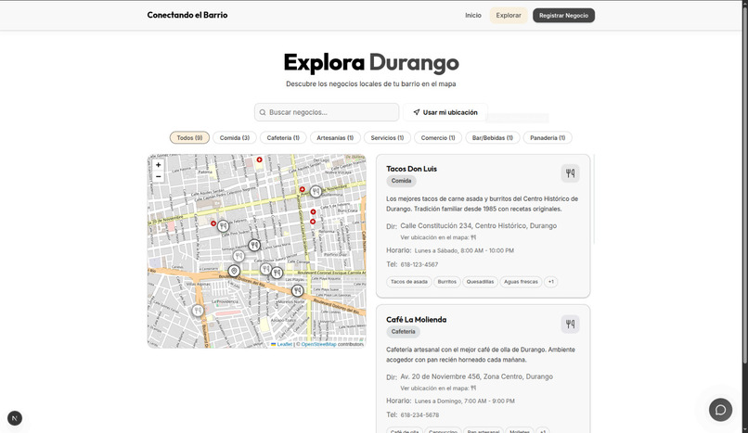The width and height of the screenshot is (748, 433).
Task: Click the Burritos tag
Action: pyautogui.click(x=447, y=282)
